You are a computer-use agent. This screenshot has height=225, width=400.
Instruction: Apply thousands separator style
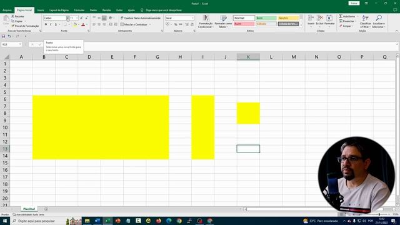tap(181, 24)
